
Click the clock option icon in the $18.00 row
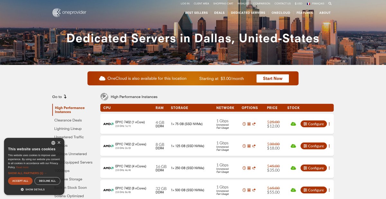(x=244, y=146)
